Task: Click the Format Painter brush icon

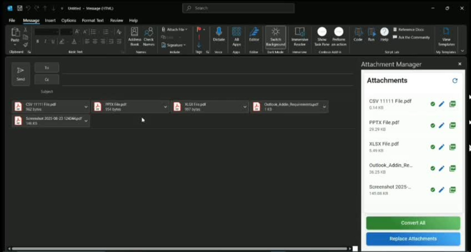Action: (25, 45)
